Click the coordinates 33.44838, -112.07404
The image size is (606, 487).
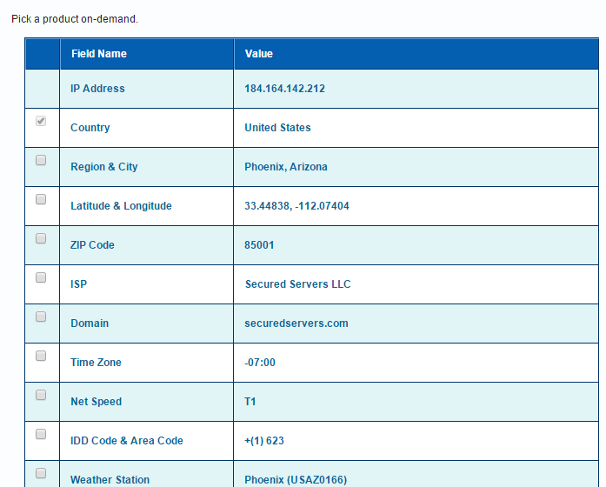click(296, 205)
